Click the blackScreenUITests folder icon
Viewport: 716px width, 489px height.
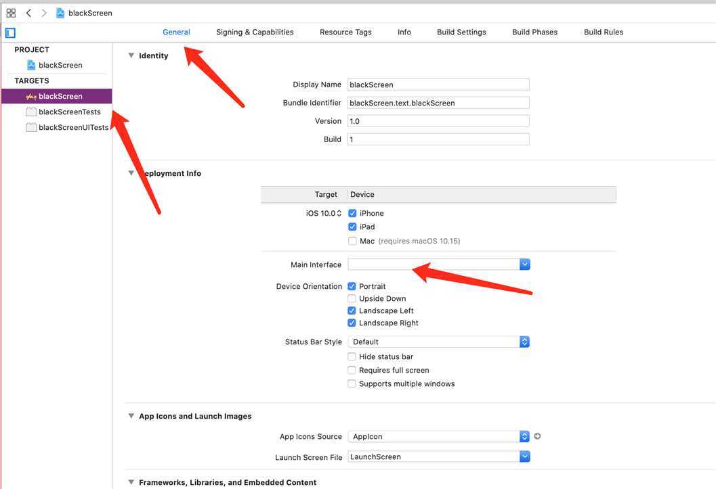pyautogui.click(x=31, y=128)
